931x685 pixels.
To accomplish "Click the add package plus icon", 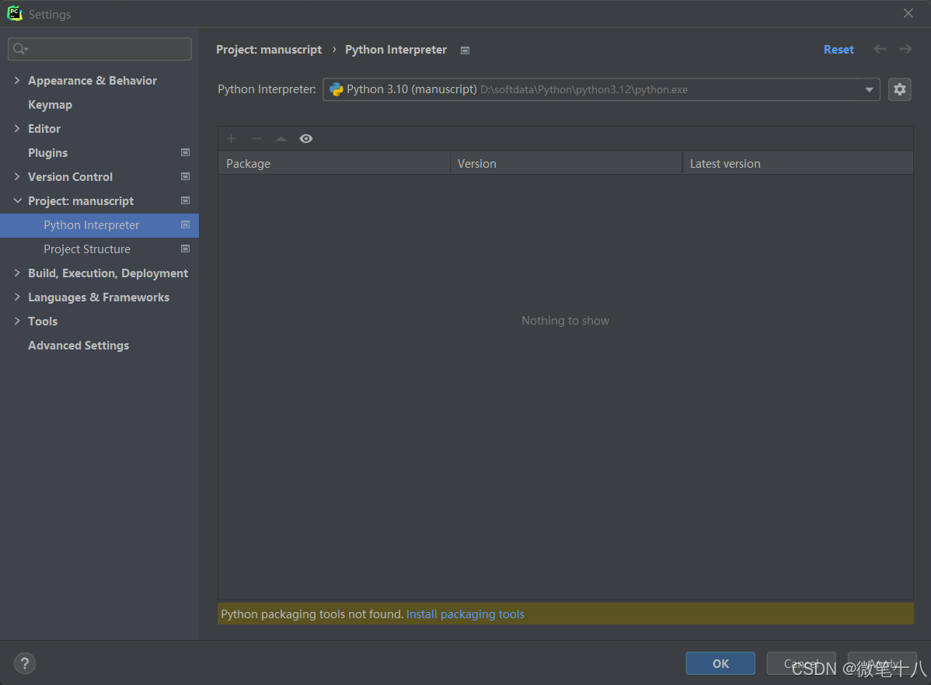I will click(231, 139).
